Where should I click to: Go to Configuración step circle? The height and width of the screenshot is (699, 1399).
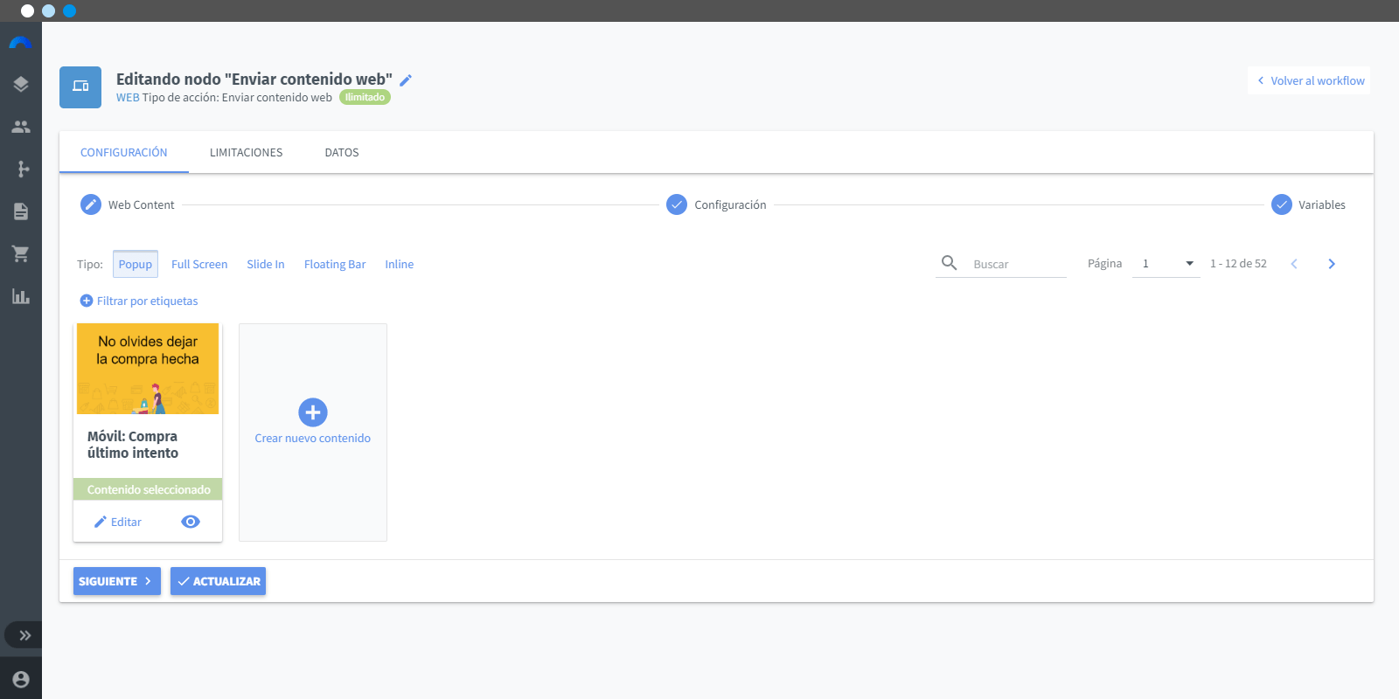coord(677,204)
